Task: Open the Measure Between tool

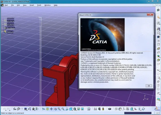Action: pyautogui.click(x=95, y=109)
